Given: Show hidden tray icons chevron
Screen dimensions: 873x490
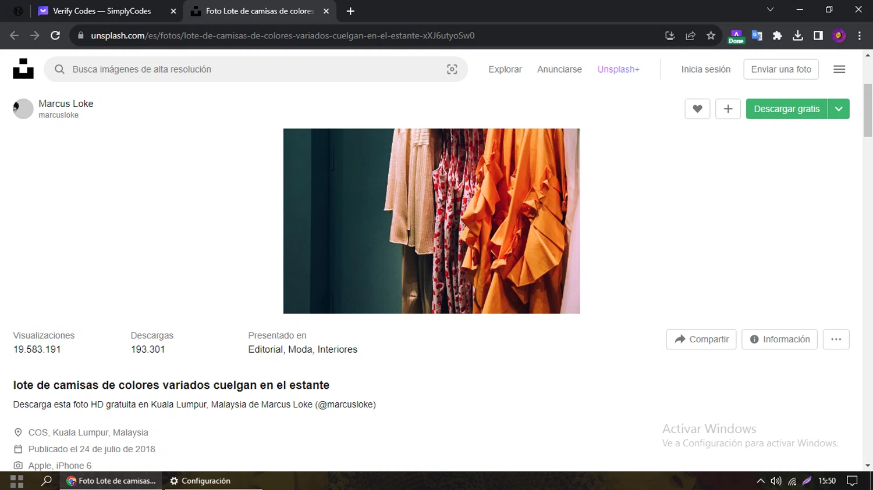Looking at the screenshot, I should pyautogui.click(x=760, y=481).
